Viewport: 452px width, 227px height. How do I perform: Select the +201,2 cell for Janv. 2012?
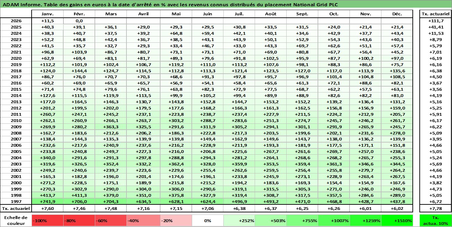(47, 108)
